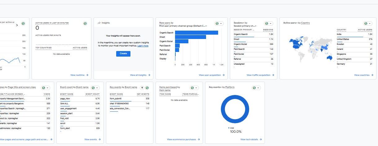Click the Insights sparkle icon
Screen dimensions: 378x146
click(99, 23)
